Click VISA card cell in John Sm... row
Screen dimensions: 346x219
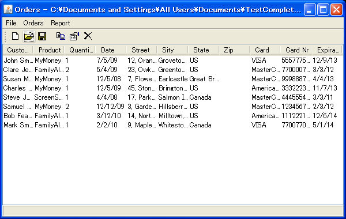265,61
